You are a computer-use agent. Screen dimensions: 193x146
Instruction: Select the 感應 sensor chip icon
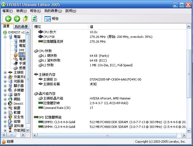point(16,68)
